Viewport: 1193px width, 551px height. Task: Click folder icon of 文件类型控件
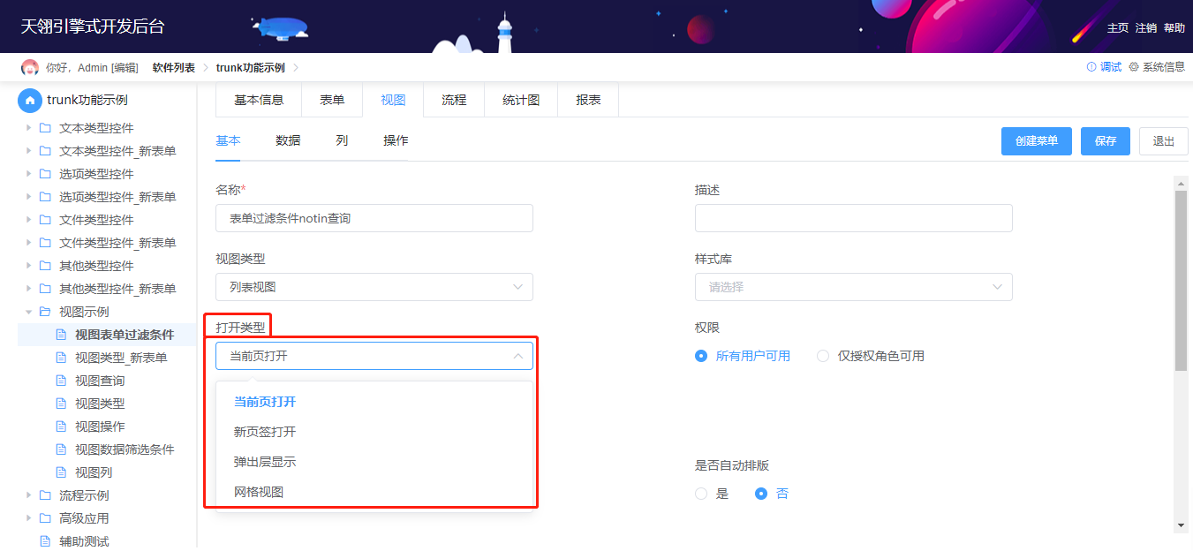pos(45,220)
